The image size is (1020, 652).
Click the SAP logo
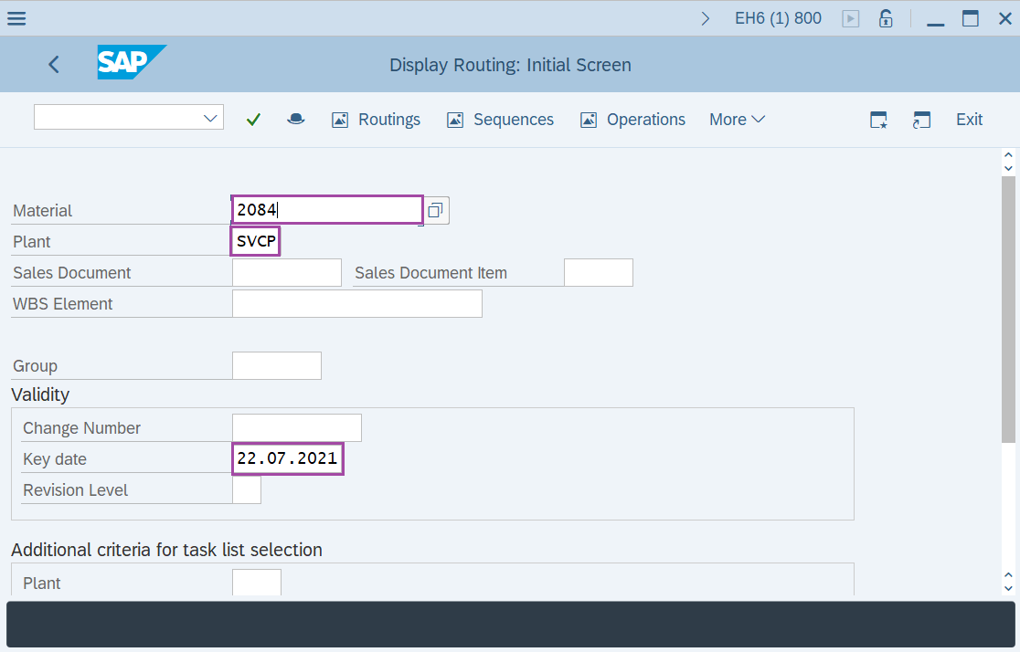pyautogui.click(x=131, y=64)
